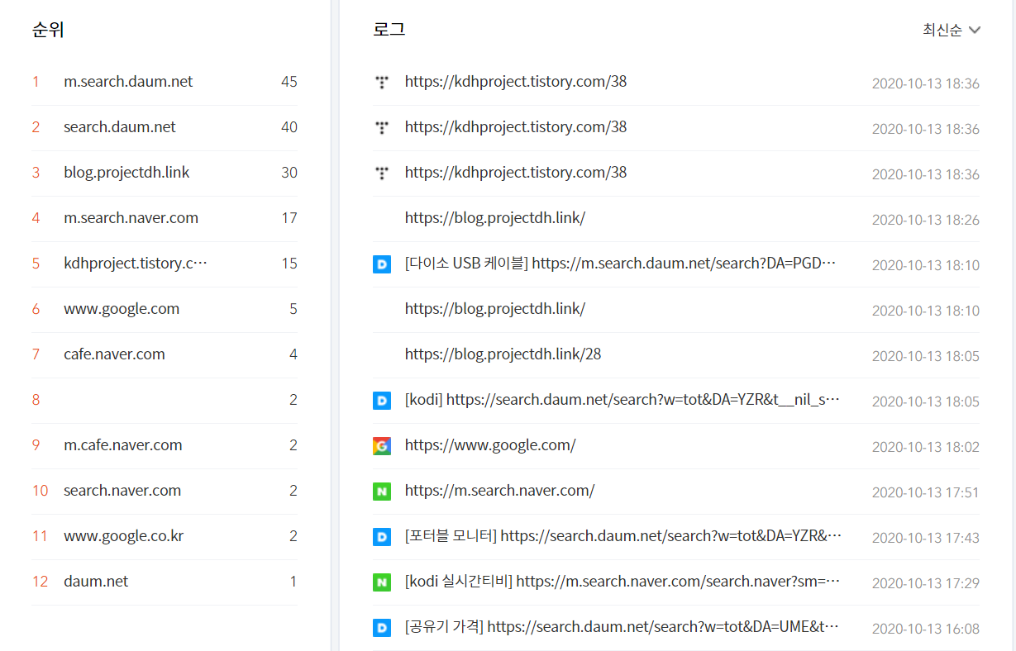Image resolution: width=1016 pixels, height=651 pixels.
Task: Click the Daum icon beside 포터블 모니터 entry
Action: click(x=381, y=537)
